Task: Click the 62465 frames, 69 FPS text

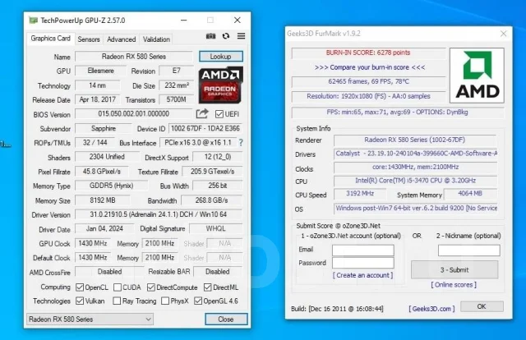Action: tap(368, 81)
